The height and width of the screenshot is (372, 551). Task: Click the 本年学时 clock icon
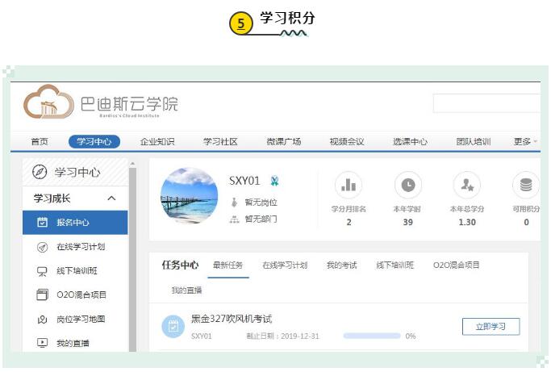click(408, 185)
